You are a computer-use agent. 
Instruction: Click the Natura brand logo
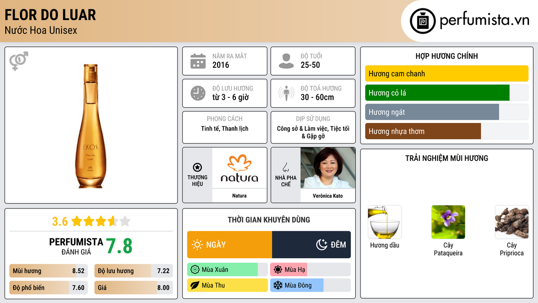[240, 168]
